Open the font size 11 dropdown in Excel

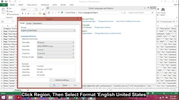tap(40, 9)
